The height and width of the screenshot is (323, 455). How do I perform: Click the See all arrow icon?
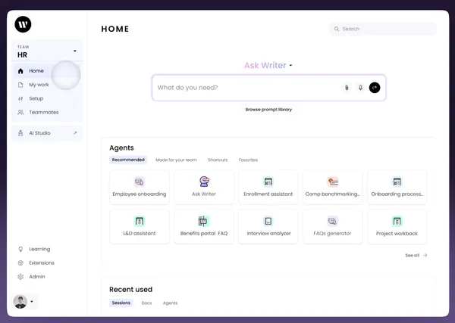(x=425, y=255)
